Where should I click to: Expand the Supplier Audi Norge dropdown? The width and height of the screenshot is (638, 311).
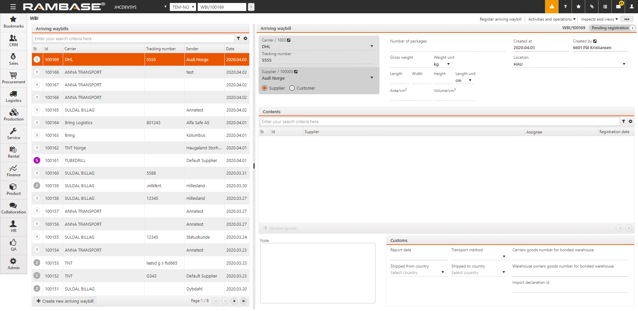[x=372, y=78]
